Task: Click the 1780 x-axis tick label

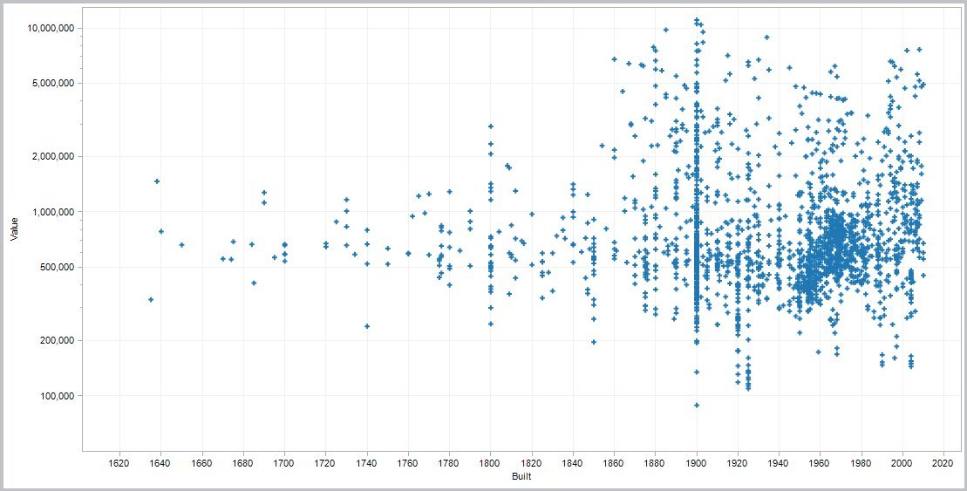Action: [x=449, y=462]
